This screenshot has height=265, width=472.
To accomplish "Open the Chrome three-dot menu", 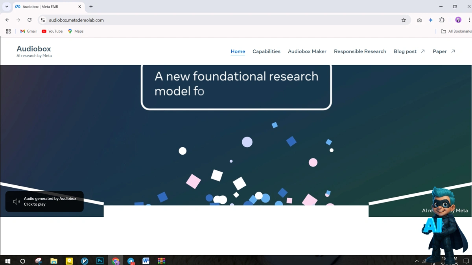I will tap(469, 20).
